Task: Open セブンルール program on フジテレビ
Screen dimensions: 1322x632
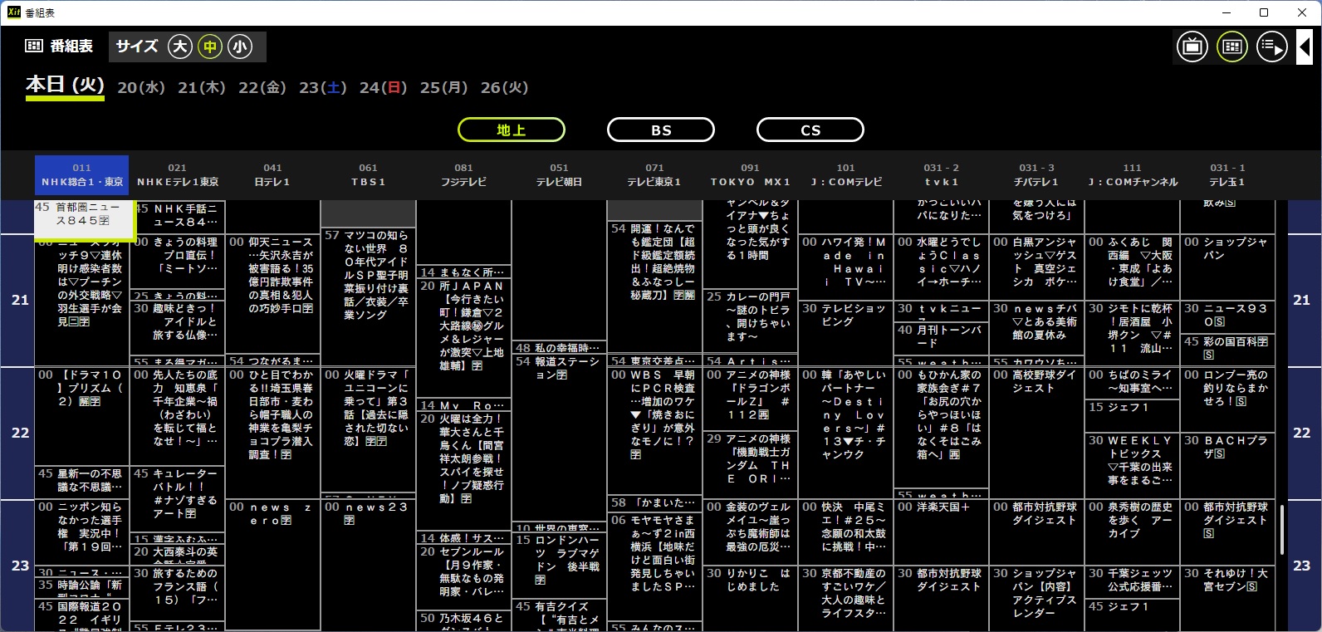Action: coord(464,577)
